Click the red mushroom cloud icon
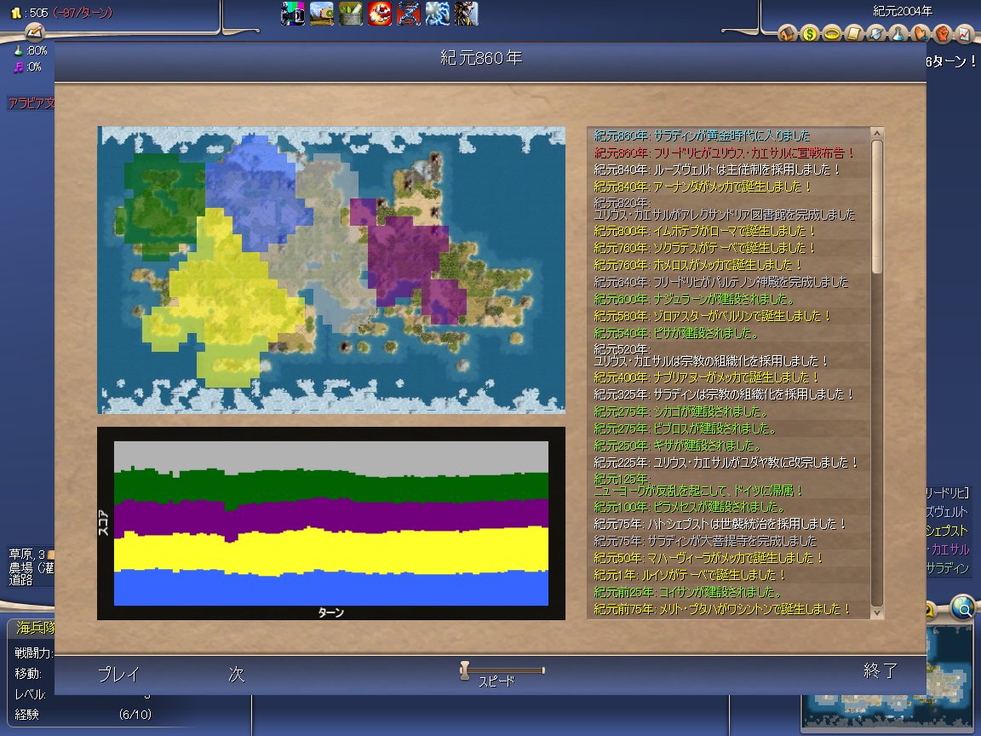Image resolution: width=981 pixels, height=736 pixels. click(x=379, y=14)
